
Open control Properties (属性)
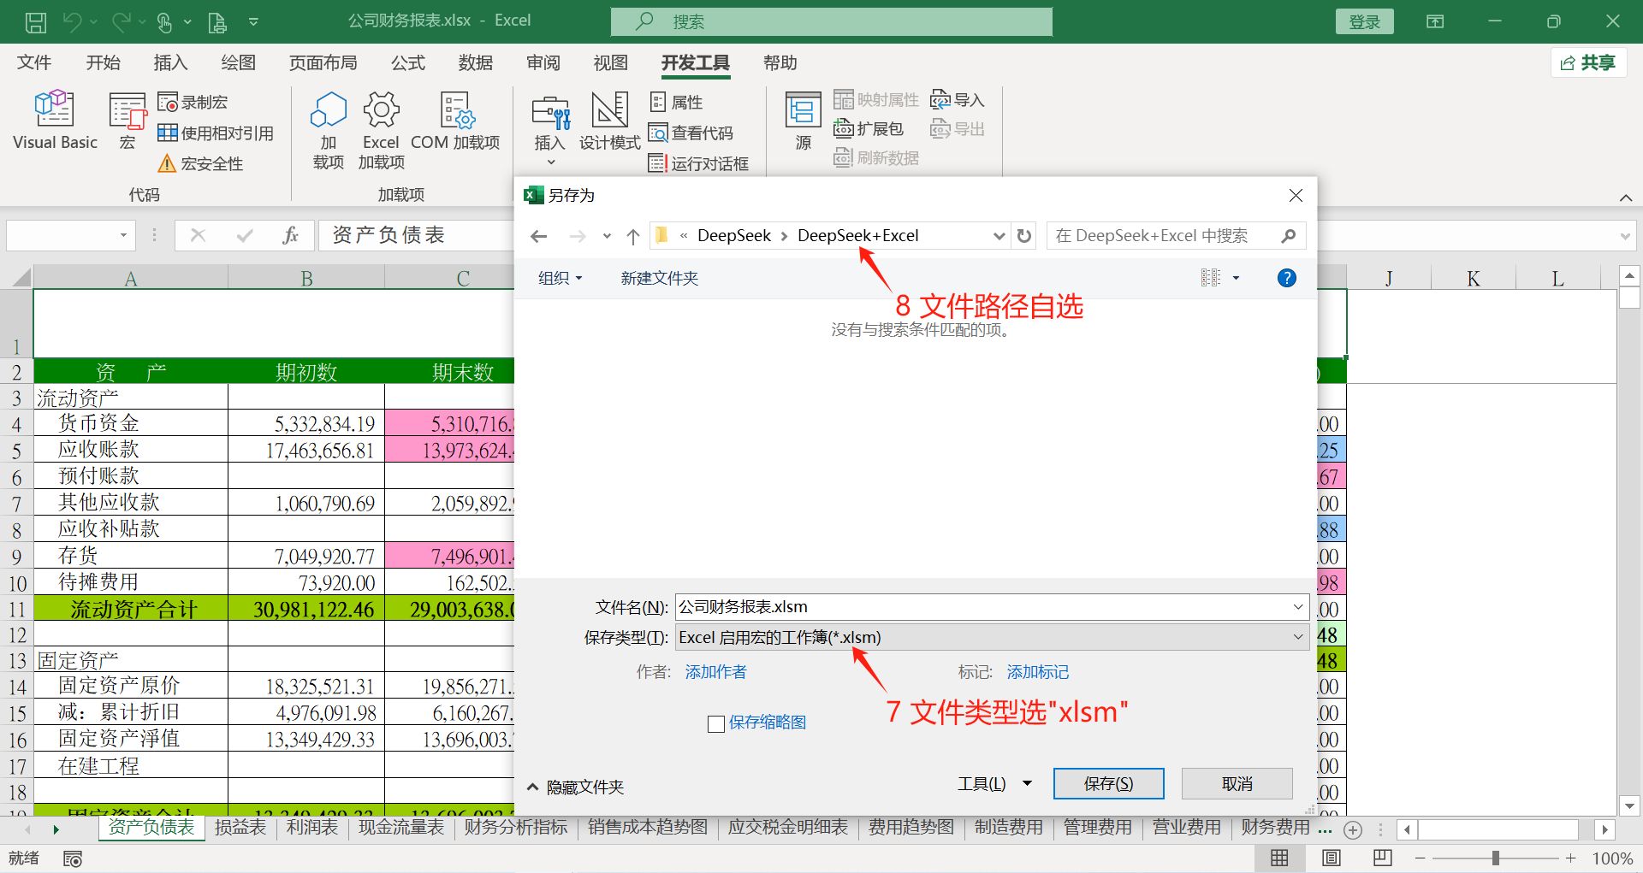[676, 102]
